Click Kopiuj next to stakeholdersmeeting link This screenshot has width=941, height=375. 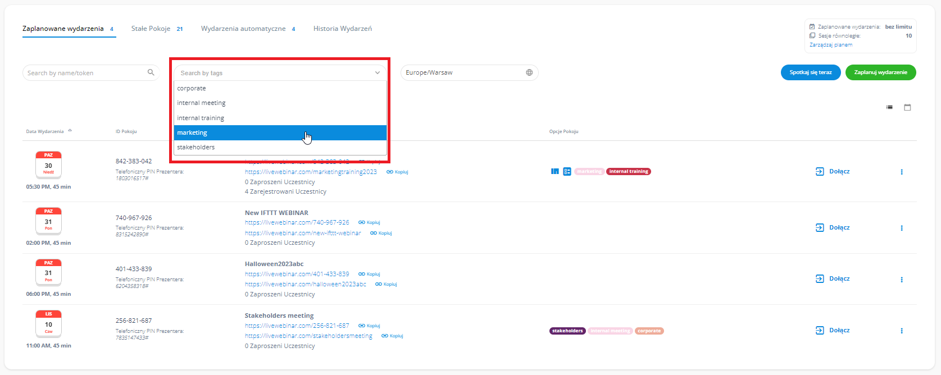click(x=392, y=336)
